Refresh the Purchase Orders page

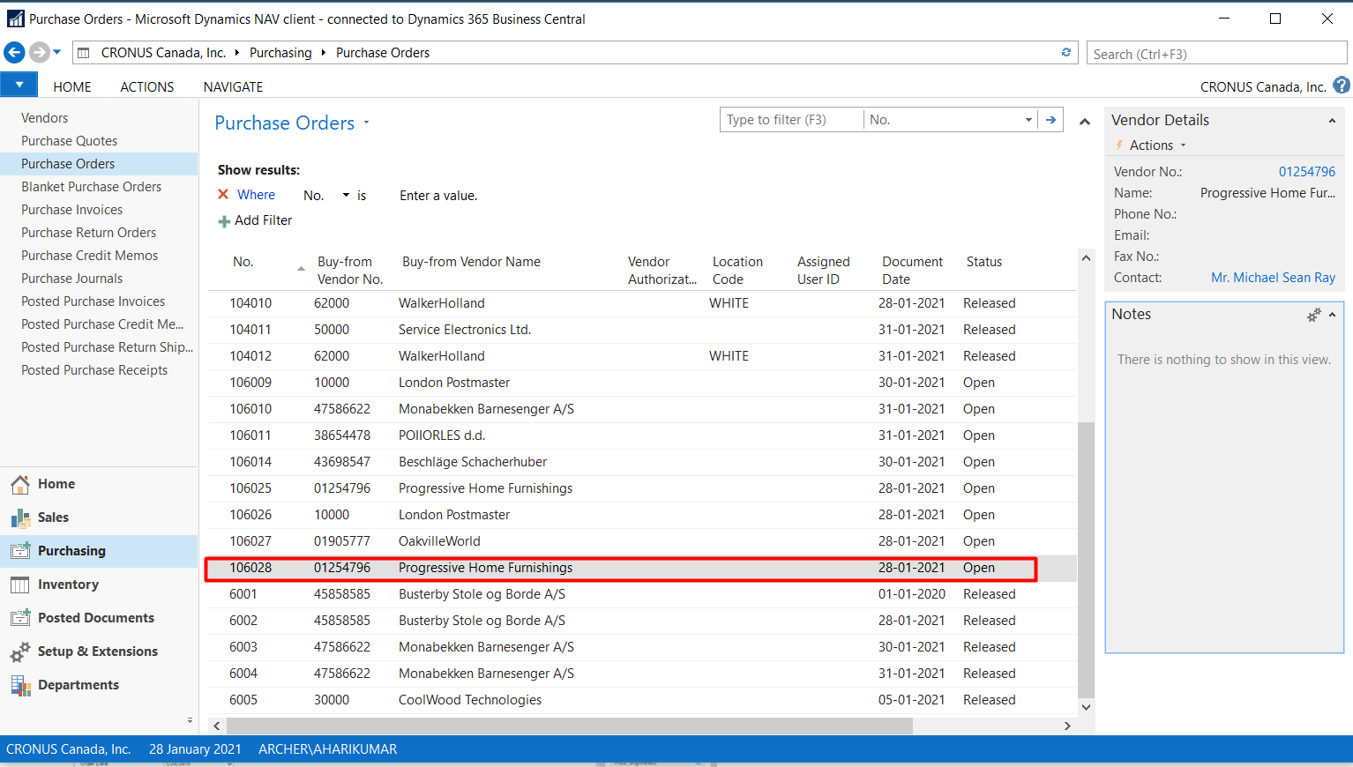click(1066, 53)
